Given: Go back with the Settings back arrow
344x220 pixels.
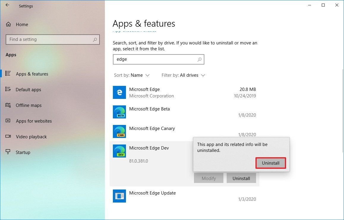Looking at the screenshot, I should tap(7, 5).
